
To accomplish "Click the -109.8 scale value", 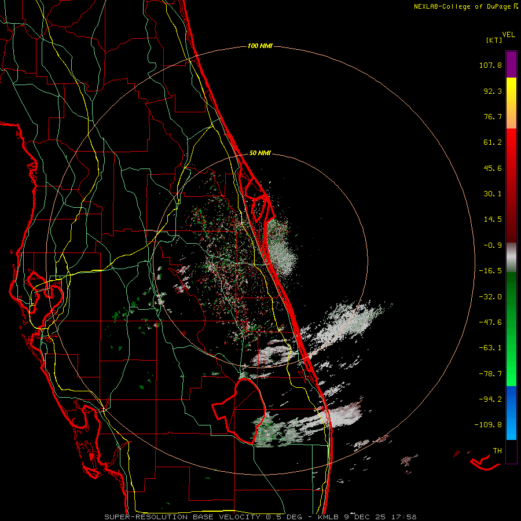I will (488, 425).
